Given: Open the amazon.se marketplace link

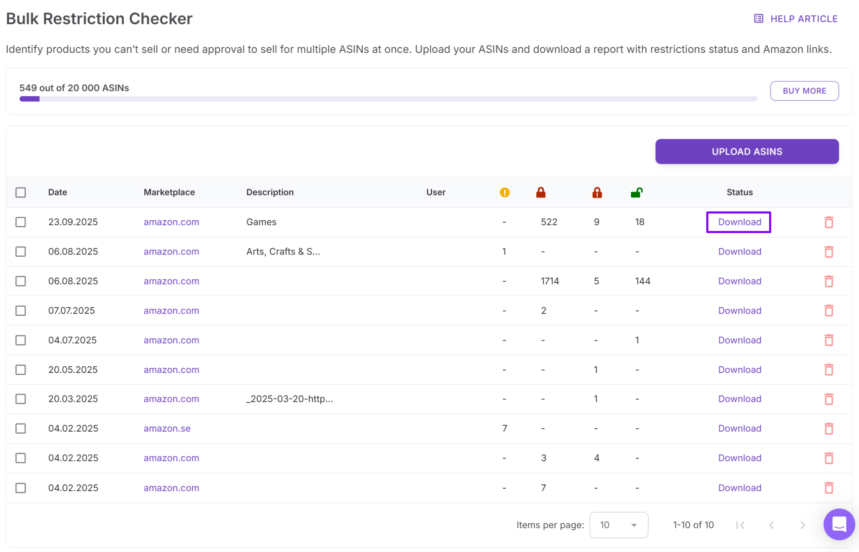Looking at the screenshot, I should coord(167,428).
